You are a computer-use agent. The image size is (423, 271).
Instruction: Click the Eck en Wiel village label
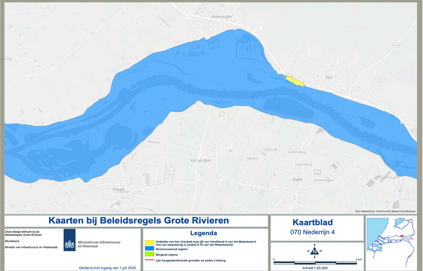tap(201, 160)
